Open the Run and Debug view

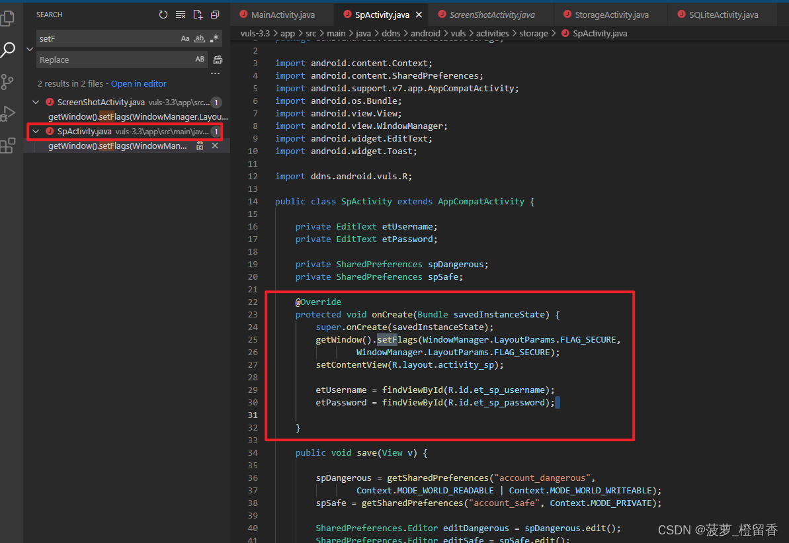click(7, 114)
